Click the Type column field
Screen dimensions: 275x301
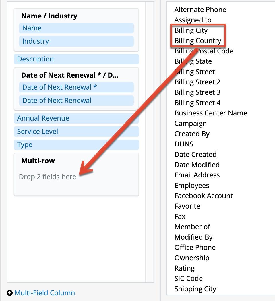tap(76, 145)
